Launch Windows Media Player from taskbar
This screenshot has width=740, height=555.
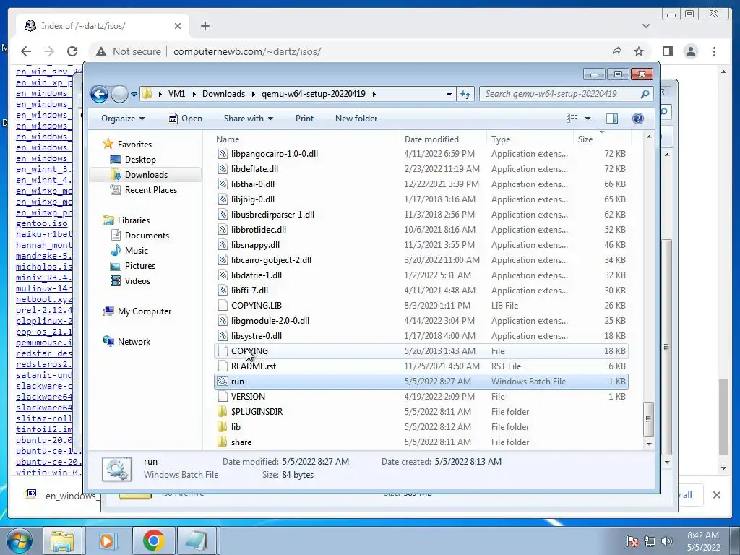coord(107,541)
